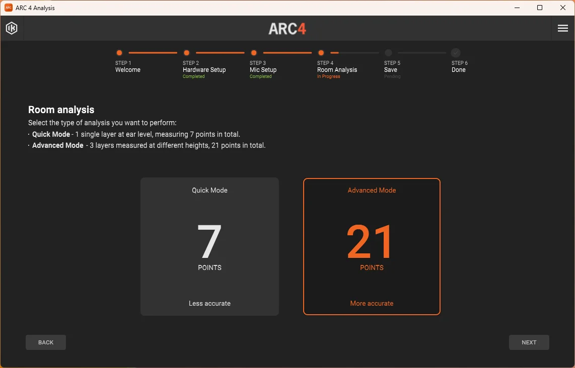Maximize the ARC 4 Analysis window
The image size is (575, 368).
click(x=539, y=8)
